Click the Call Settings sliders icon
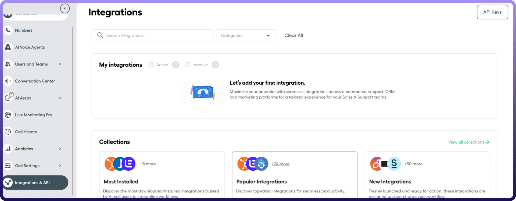 coord(8,166)
